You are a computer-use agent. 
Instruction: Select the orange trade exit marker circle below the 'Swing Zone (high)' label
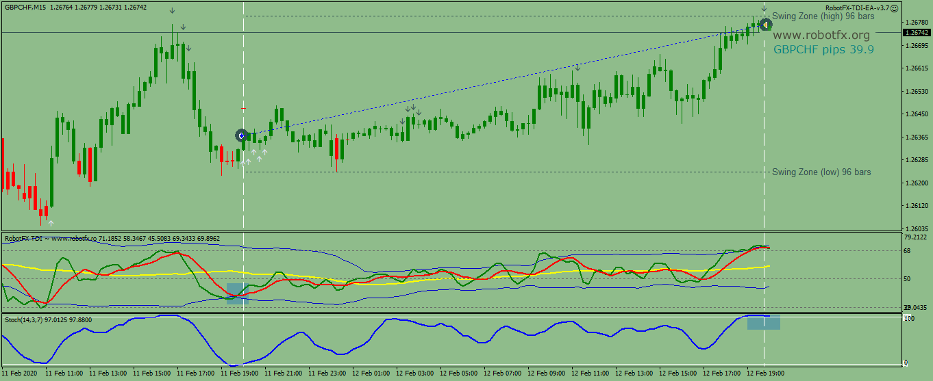765,25
